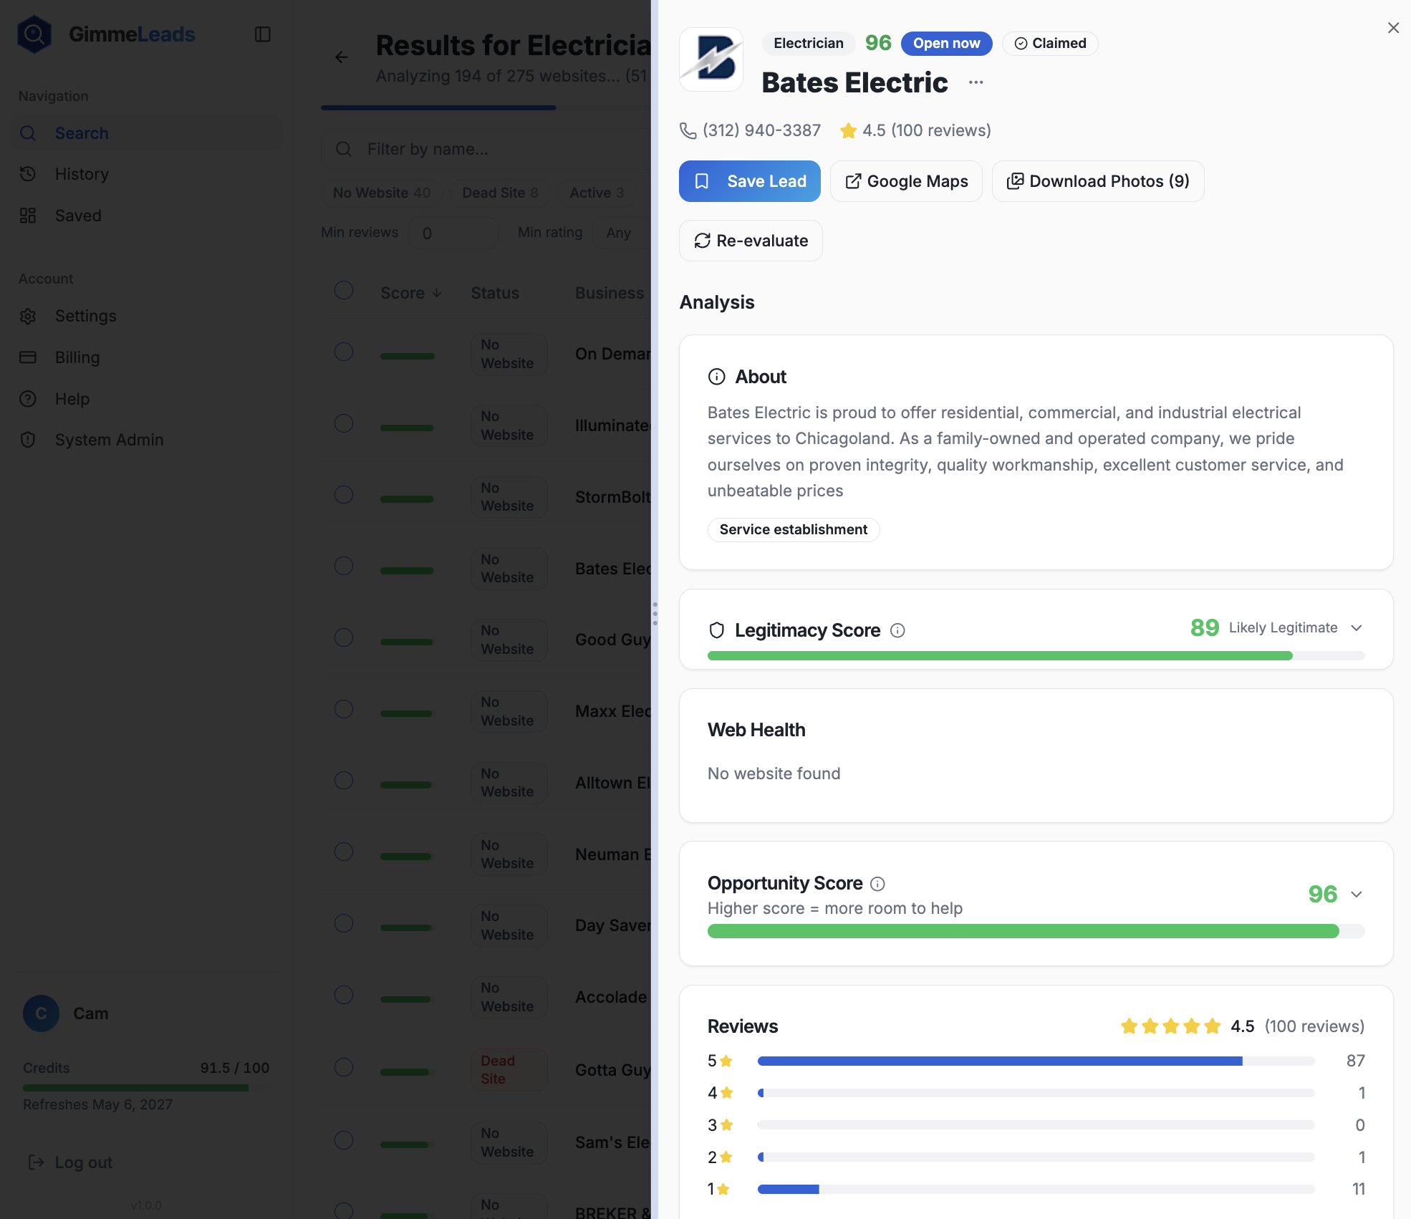Open the History page
1411x1219 pixels.
(147, 174)
